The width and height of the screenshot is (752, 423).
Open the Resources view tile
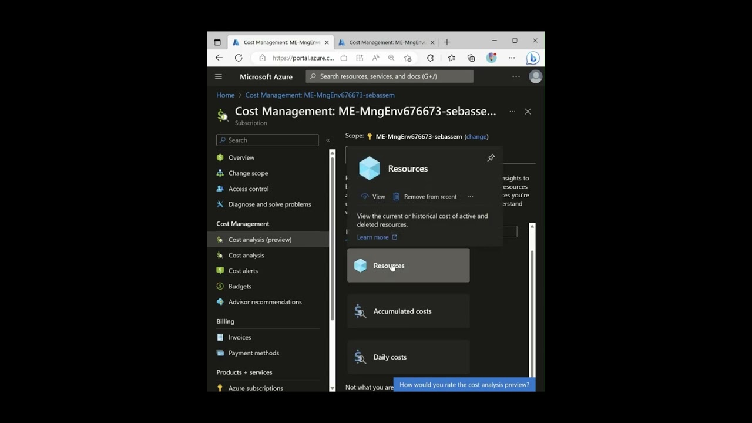click(x=408, y=266)
